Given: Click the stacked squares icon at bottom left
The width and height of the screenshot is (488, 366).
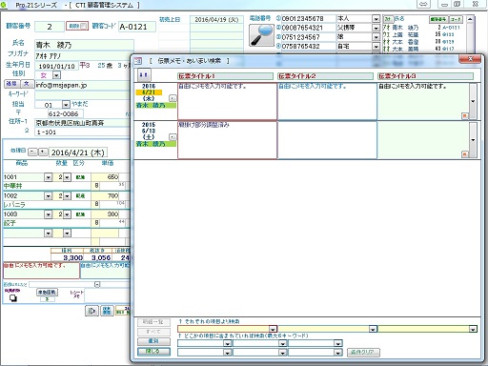Looking at the screenshot, I should [x=13, y=298].
